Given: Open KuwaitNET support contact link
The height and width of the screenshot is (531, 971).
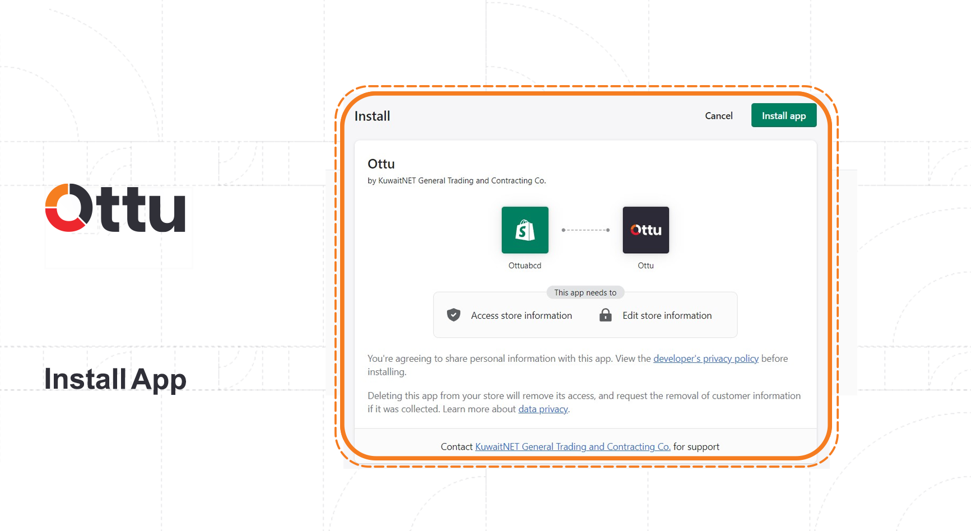Looking at the screenshot, I should point(572,446).
